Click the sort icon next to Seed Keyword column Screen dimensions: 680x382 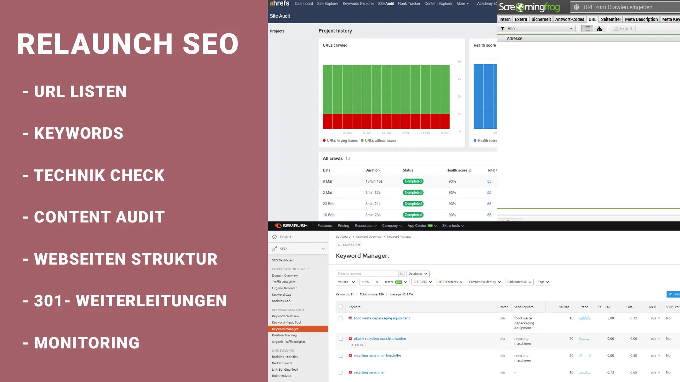535,307
